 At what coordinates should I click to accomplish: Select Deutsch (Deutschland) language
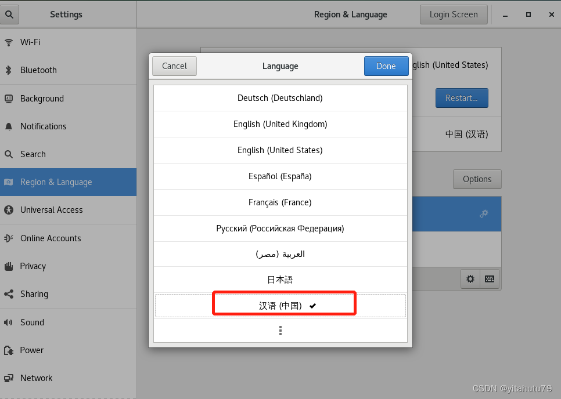pyautogui.click(x=280, y=98)
